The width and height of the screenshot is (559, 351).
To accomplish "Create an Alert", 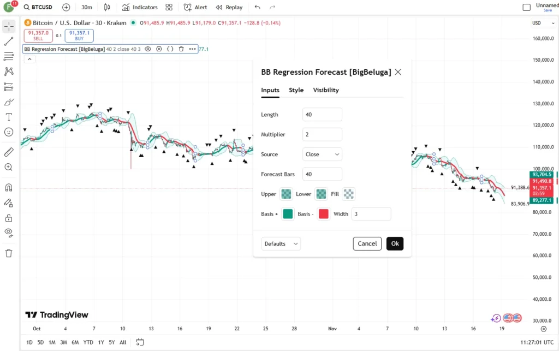I will pos(195,7).
